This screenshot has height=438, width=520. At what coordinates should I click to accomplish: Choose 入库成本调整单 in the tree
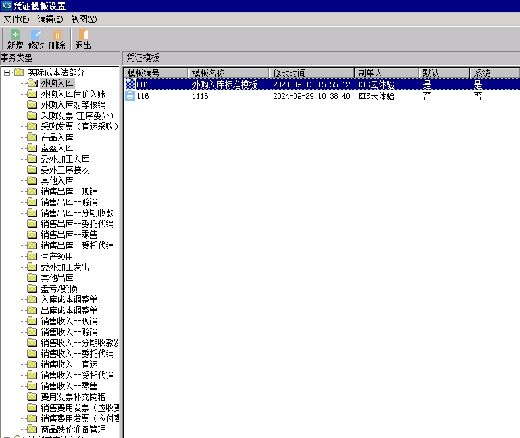coord(69,299)
